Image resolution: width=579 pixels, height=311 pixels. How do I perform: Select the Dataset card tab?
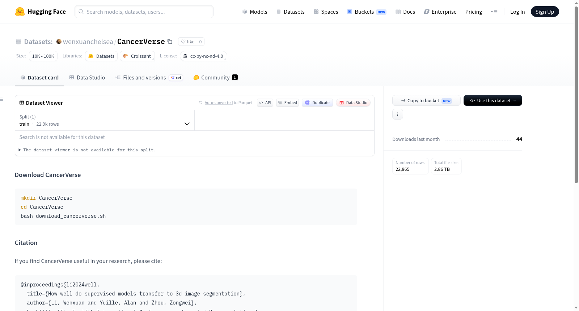pyautogui.click(x=39, y=77)
